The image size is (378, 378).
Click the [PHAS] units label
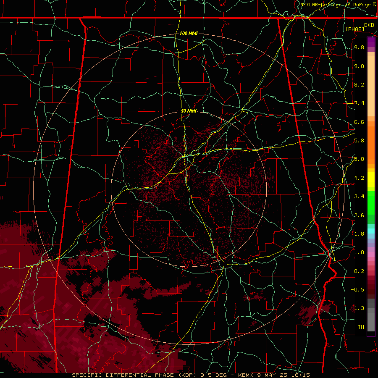[x=355, y=29]
